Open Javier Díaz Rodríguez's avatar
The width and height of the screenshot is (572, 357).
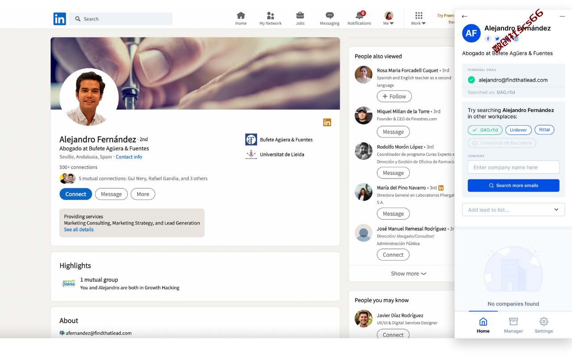tap(364, 319)
